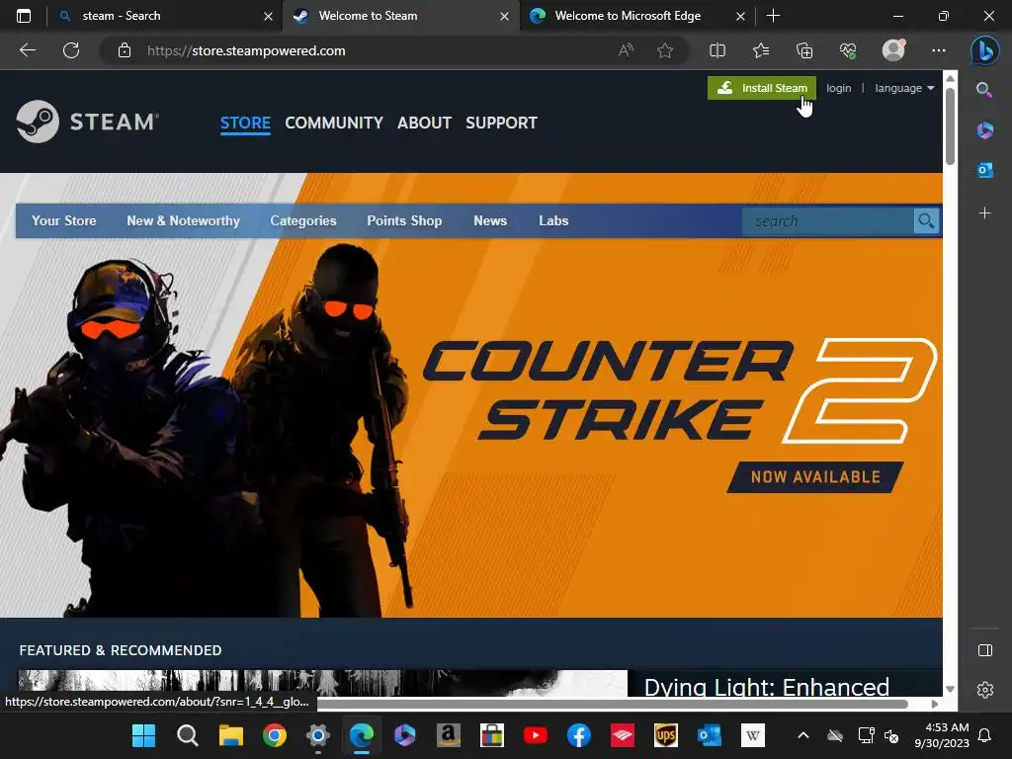Image resolution: width=1012 pixels, height=759 pixels.
Task: Click the horizontal scrollbar thumb
Action: click(612, 704)
